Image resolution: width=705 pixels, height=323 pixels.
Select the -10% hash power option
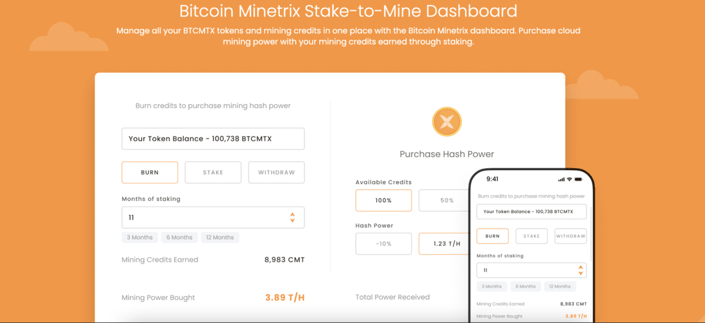coord(383,244)
